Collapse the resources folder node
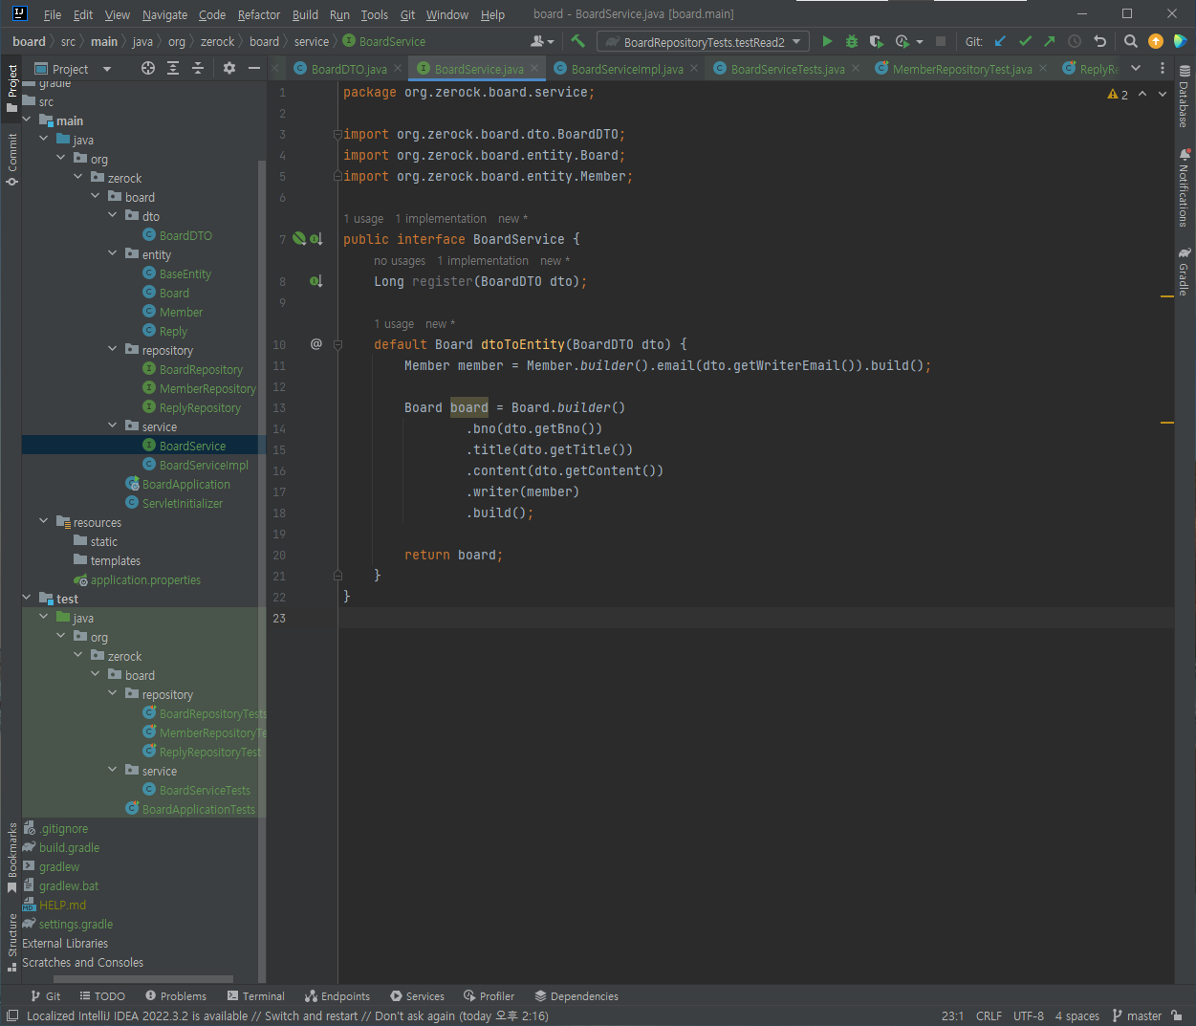 (x=45, y=522)
